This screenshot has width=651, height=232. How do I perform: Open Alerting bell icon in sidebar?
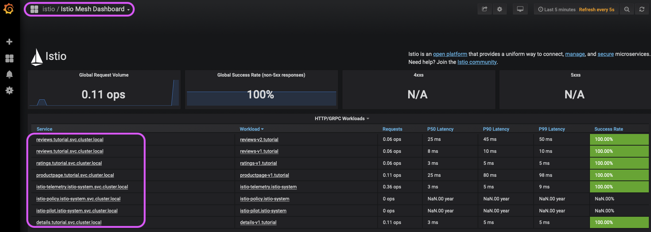point(9,74)
